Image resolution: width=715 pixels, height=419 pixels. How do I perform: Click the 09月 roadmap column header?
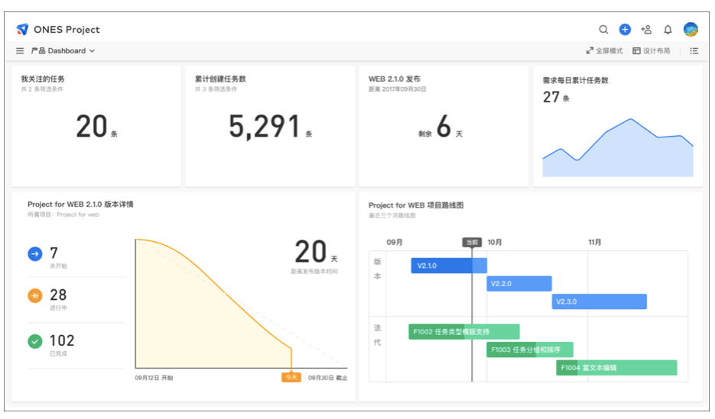coord(395,243)
